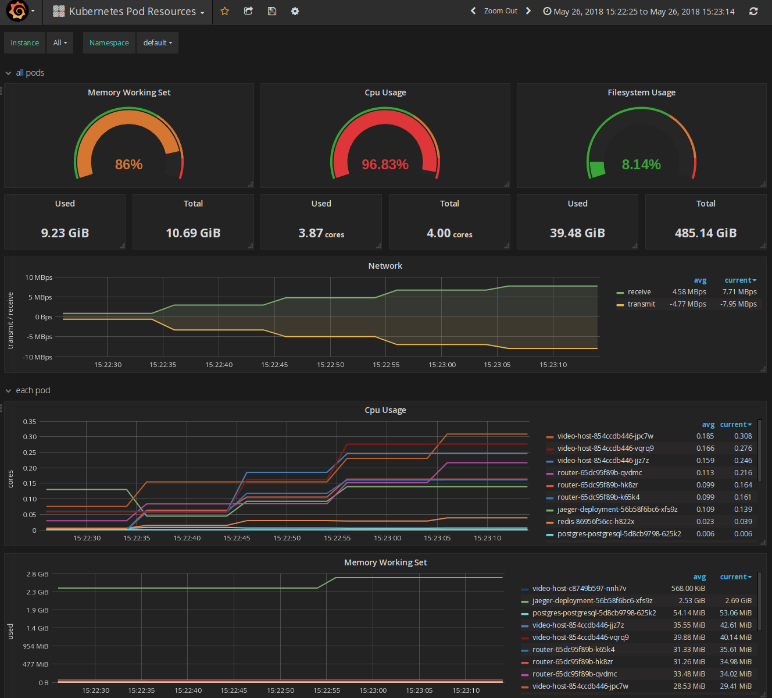Toggle video-host-854ccdb446-jpc7w in Cpu legend
This screenshot has width=772, height=698.
click(605, 436)
